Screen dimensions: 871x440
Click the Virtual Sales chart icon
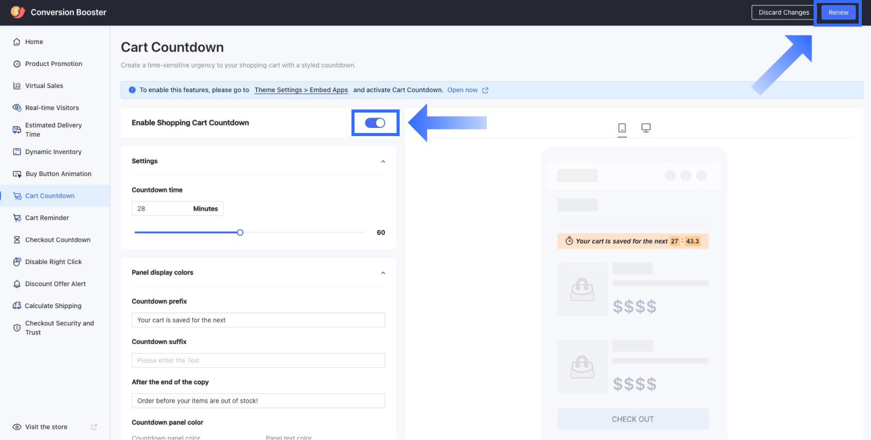point(17,86)
